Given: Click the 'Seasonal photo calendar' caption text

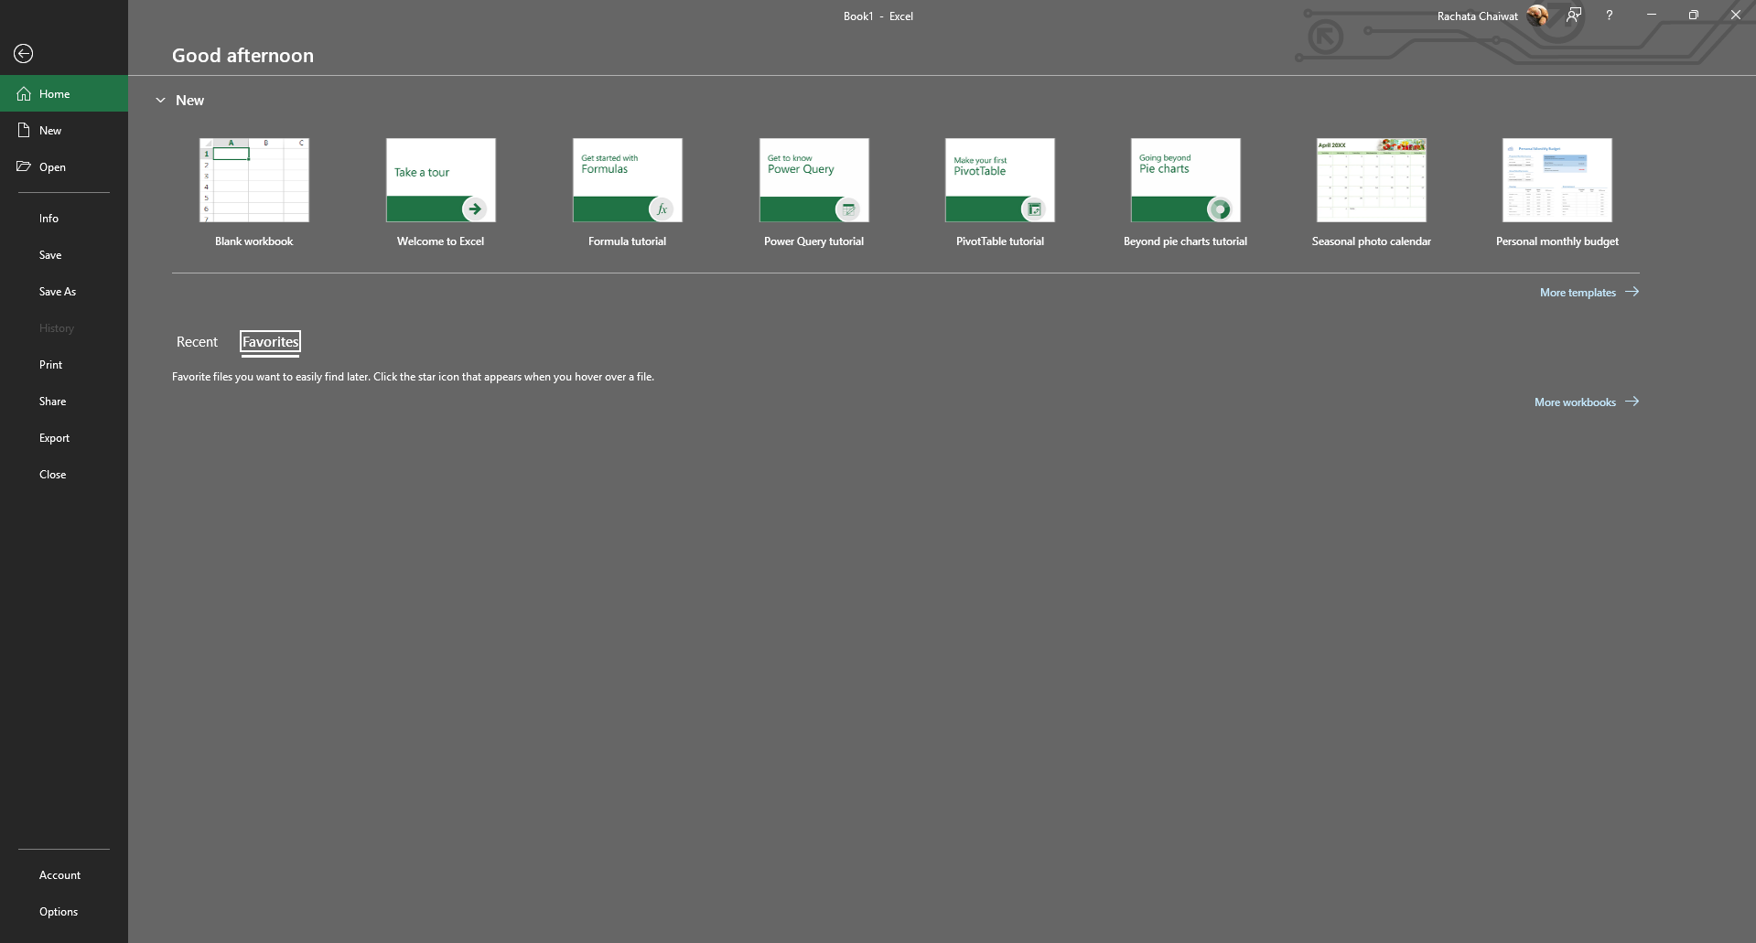Looking at the screenshot, I should [x=1372, y=241].
